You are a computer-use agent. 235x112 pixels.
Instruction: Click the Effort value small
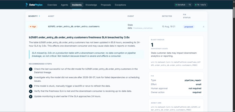click(199, 84)
